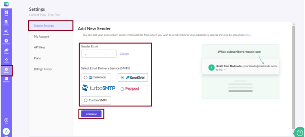
Task: Click the Sender Email input field
Action: (99, 54)
